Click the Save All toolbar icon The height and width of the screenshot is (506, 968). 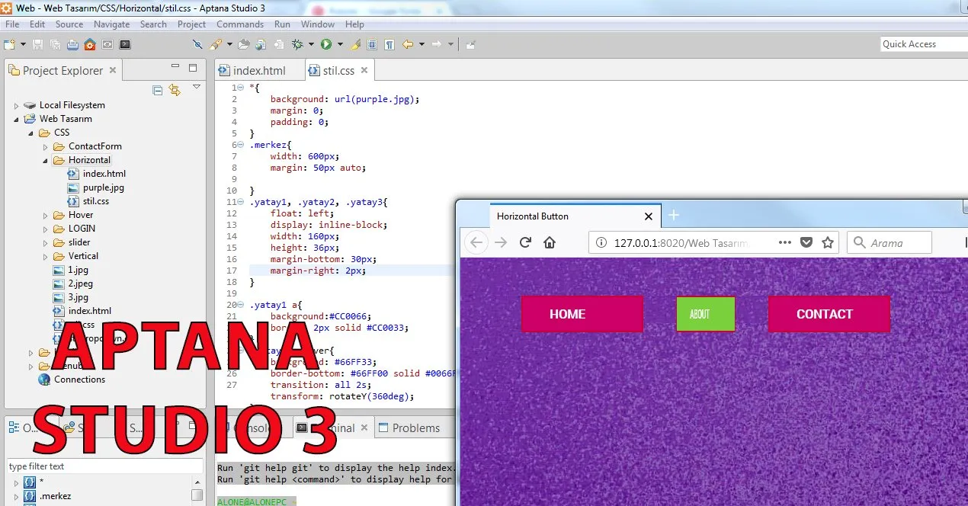(x=55, y=44)
